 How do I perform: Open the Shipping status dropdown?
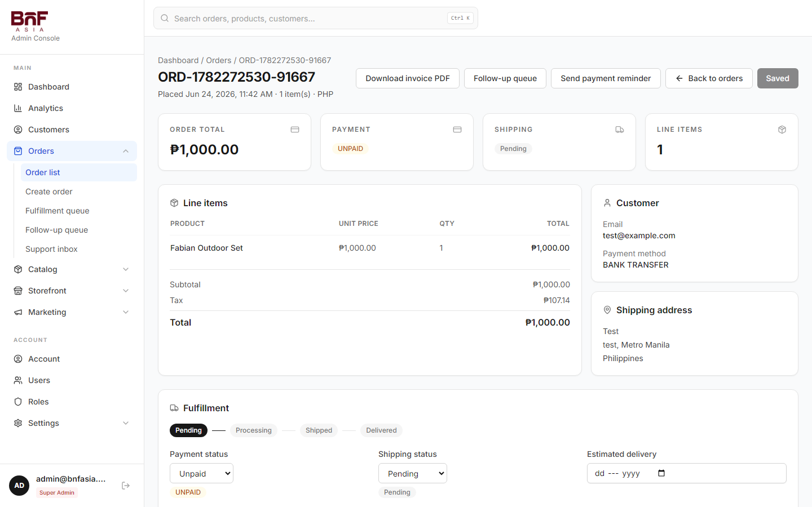pyautogui.click(x=413, y=473)
